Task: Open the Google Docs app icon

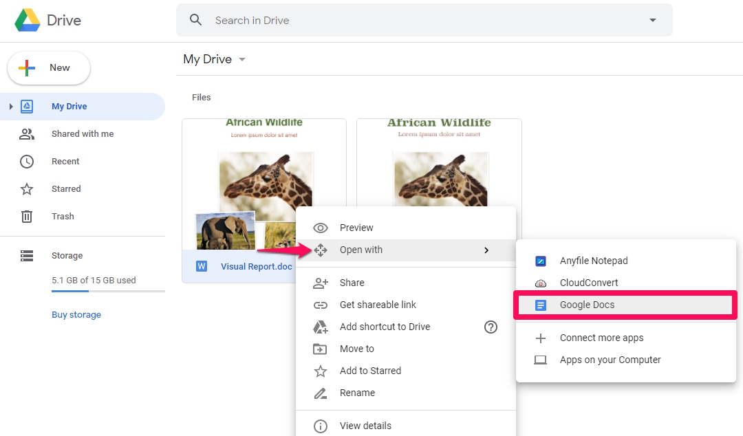Action: pyautogui.click(x=541, y=305)
